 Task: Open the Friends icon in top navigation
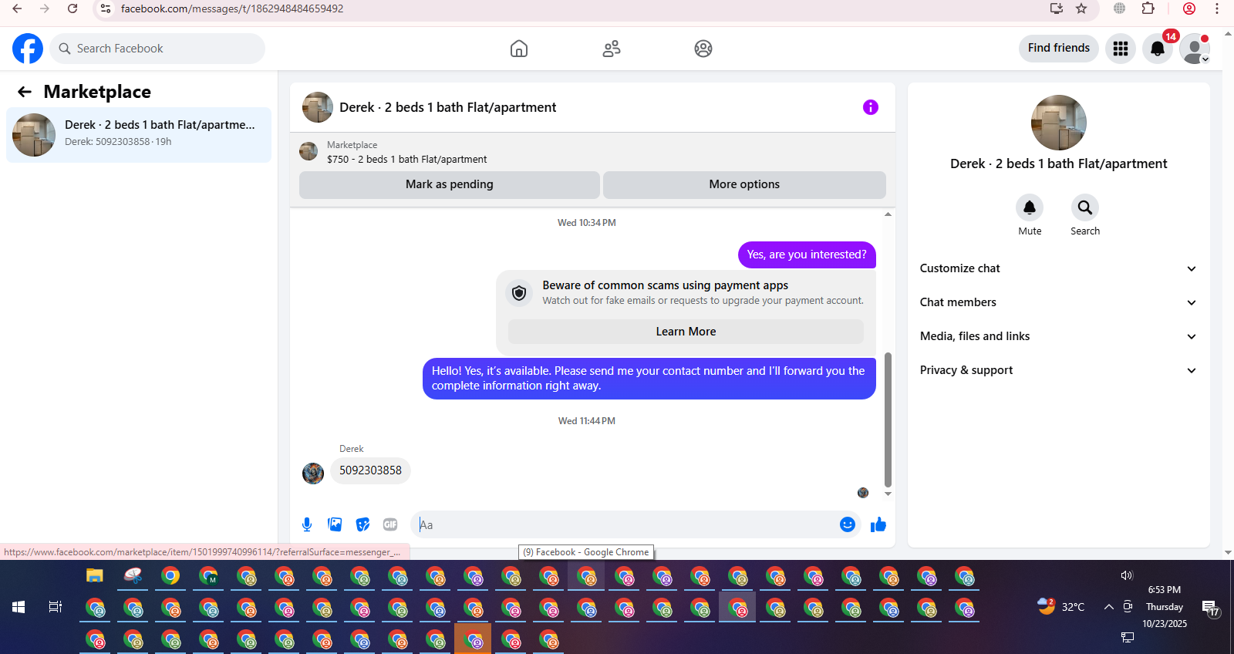point(612,49)
